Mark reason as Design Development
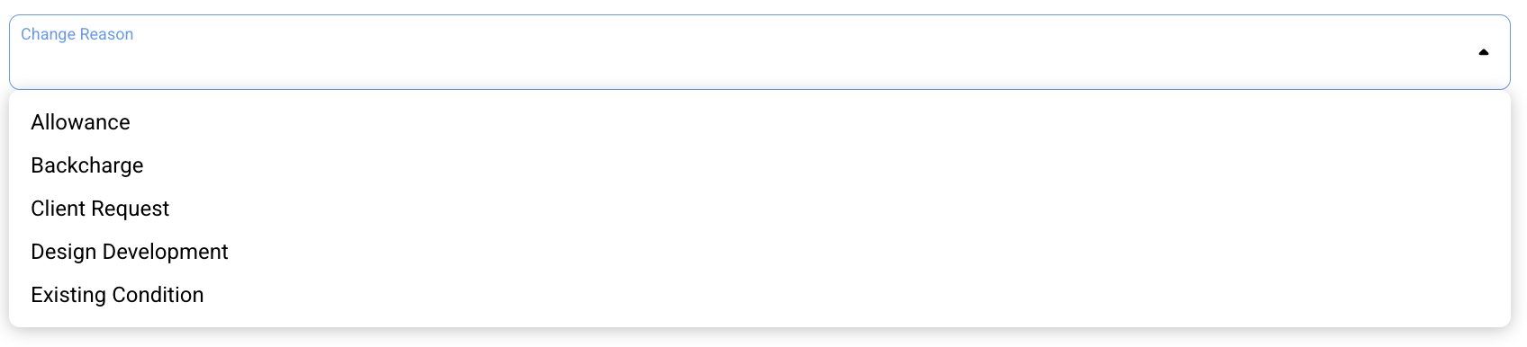 coord(759,252)
